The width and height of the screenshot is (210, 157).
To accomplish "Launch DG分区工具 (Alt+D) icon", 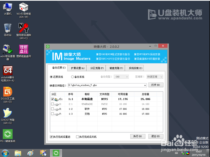I will [x=8, y=95].
